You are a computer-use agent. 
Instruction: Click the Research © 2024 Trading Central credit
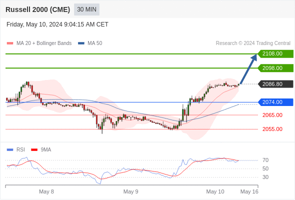point(253,43)
